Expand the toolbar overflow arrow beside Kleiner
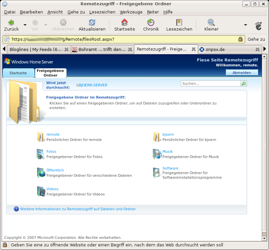This screenshot has width=269, height=250. click(245, 25)
